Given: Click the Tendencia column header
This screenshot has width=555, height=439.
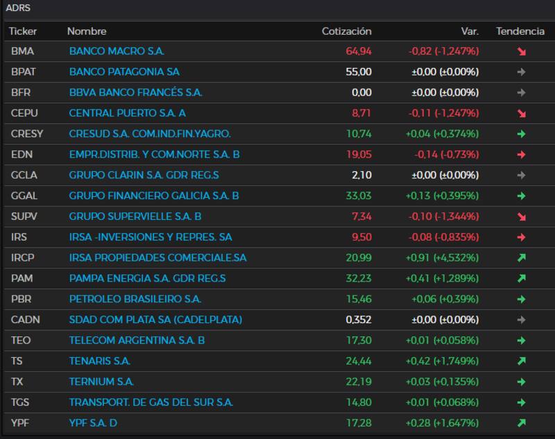Looking at the screenshot, I should pos(520,31).
